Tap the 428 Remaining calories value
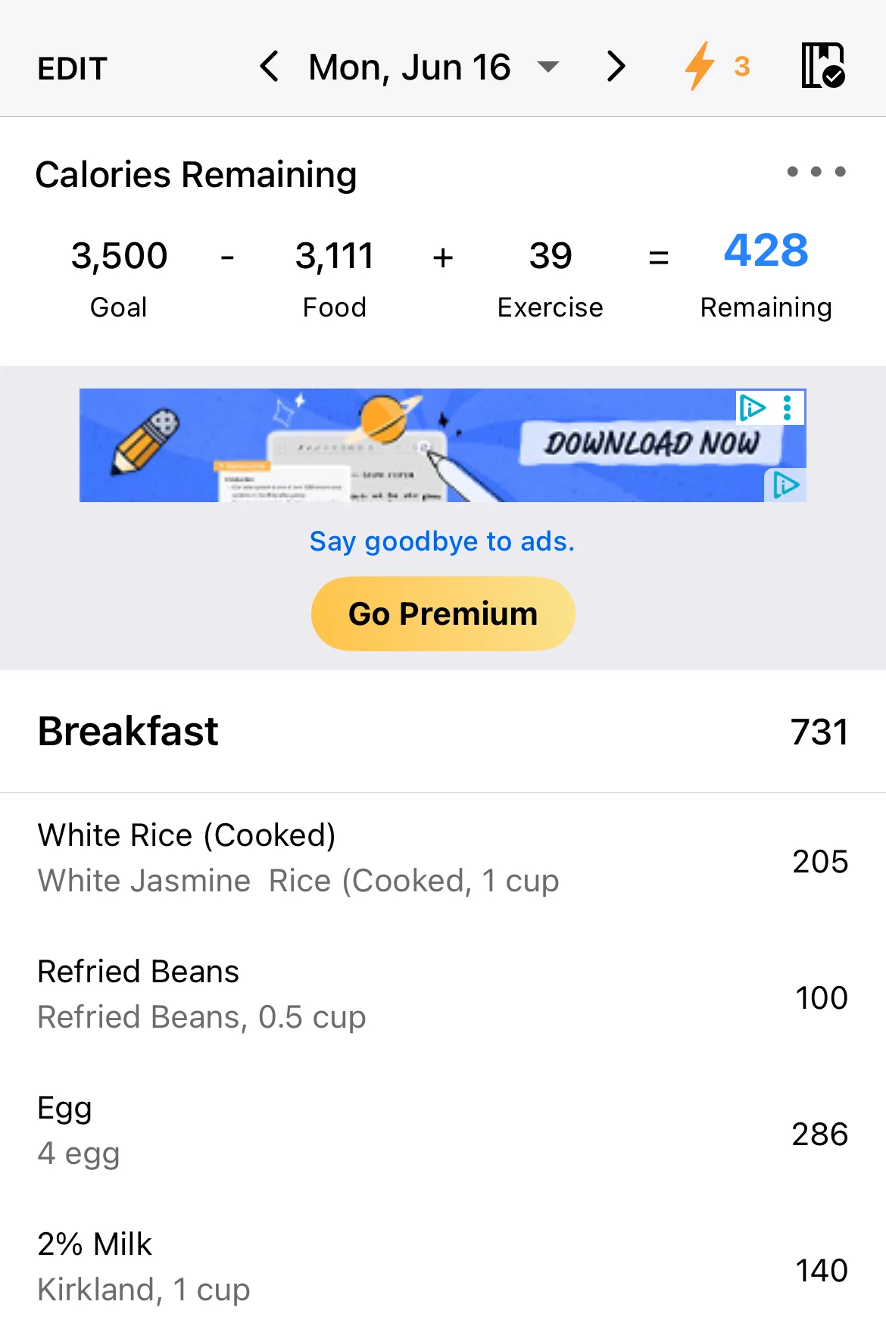The width and height of the screenshot is (886, 1342). 766,251
